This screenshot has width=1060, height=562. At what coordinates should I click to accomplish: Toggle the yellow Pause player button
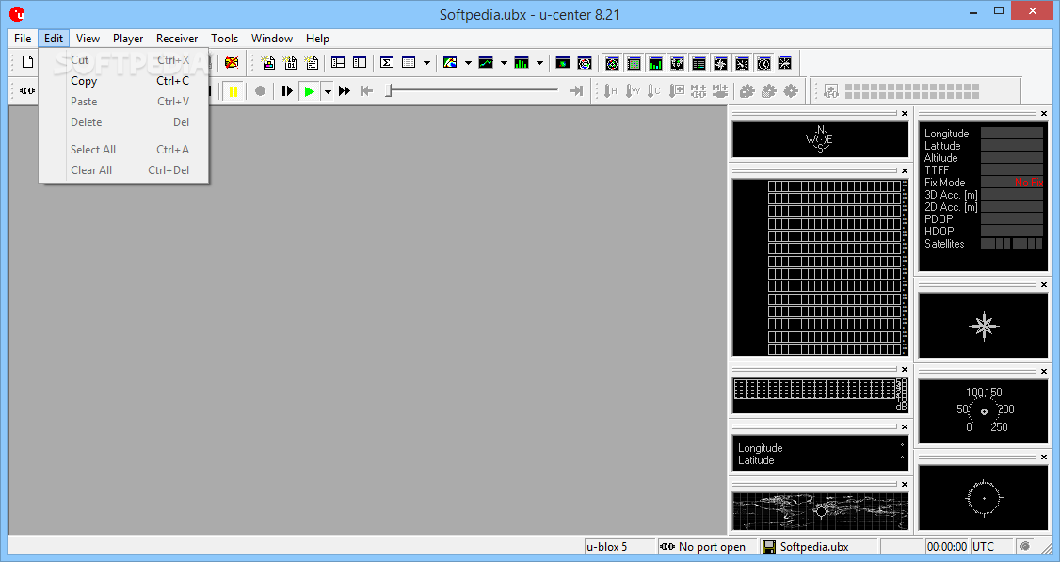[233, 90]
